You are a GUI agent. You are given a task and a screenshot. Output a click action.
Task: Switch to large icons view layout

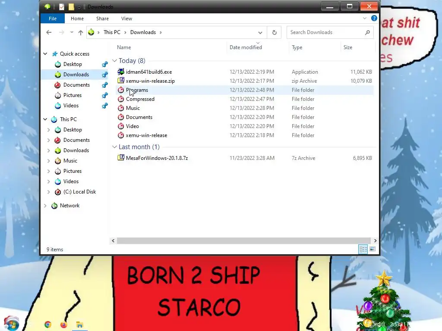click(x=373, y=249)
